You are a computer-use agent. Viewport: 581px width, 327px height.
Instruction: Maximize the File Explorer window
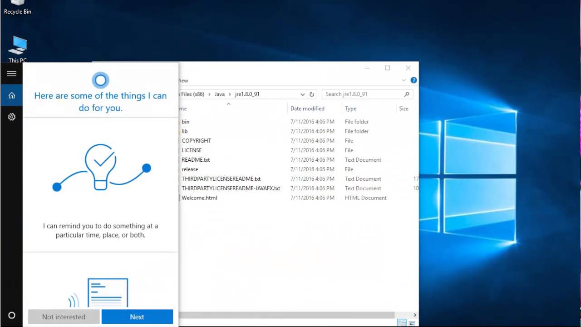pos(387,68)
